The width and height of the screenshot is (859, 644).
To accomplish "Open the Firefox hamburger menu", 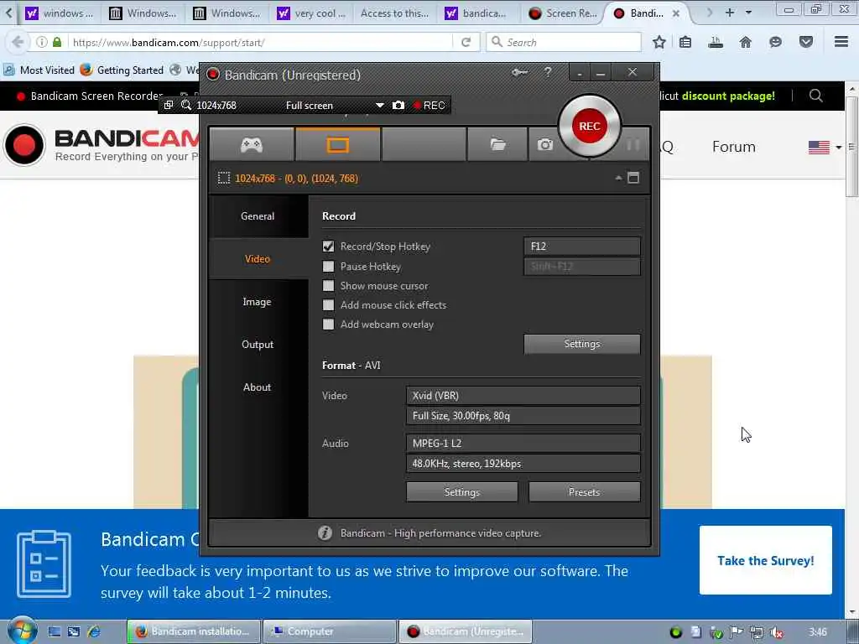I will click(x=841, y=42).
